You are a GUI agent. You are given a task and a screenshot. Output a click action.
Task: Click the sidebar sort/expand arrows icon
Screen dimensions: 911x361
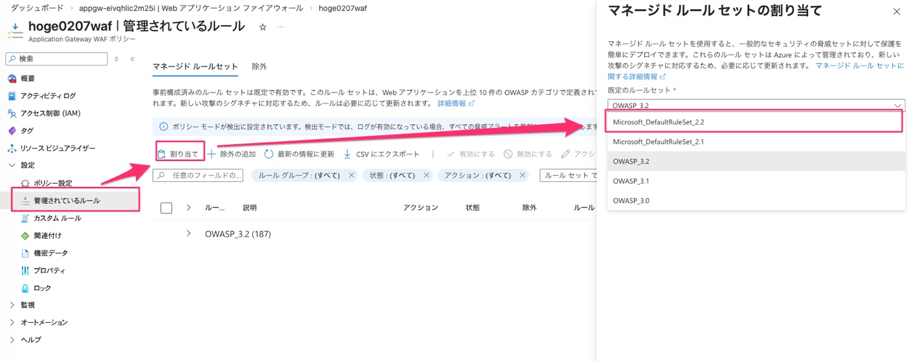116,59
